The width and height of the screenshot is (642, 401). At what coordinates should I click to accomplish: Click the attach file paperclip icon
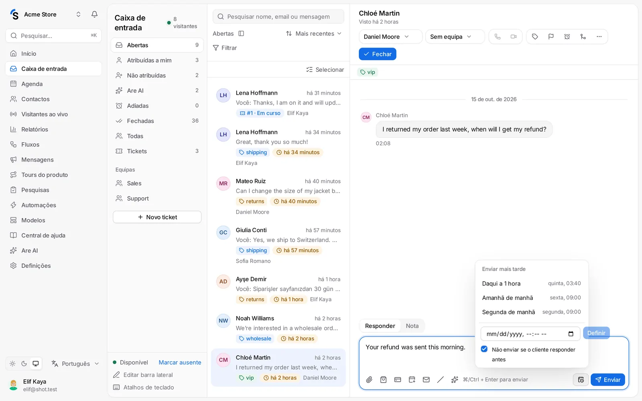(369, 380)
